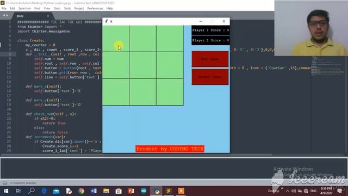Viewport: 348px width, 196px height.
Task: Click the bottom-middle tic tac toe cell
Action: click(x=142, y=92)
